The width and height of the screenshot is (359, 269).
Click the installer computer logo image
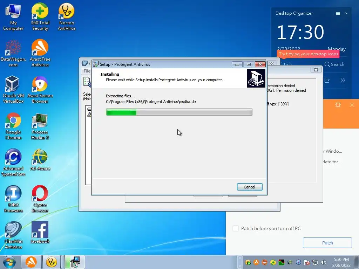coord(256,78)
